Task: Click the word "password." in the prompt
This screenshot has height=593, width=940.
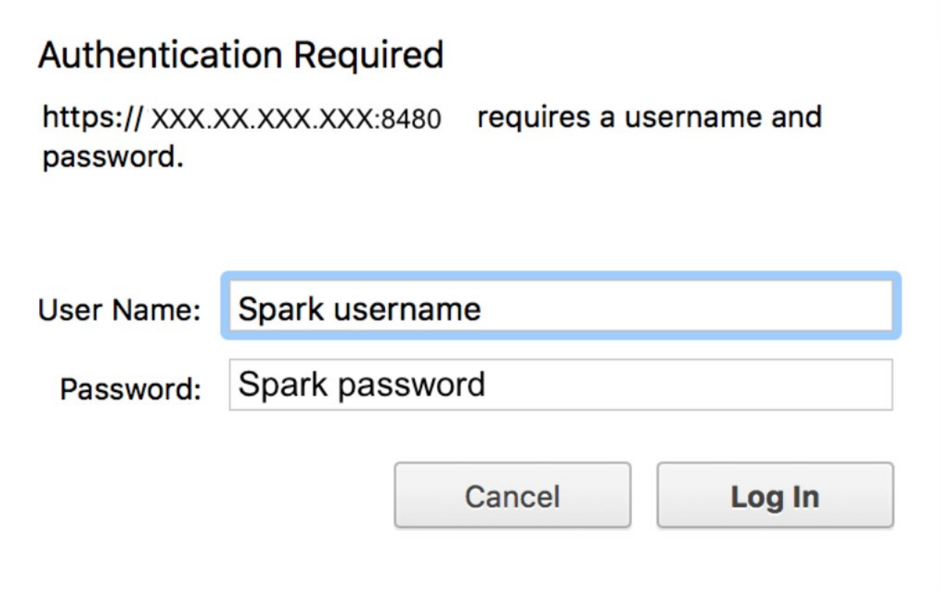Action: coord(113,158)
